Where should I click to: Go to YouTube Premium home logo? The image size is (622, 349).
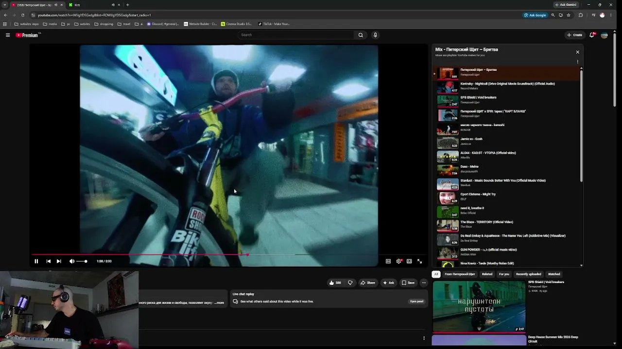27,35
